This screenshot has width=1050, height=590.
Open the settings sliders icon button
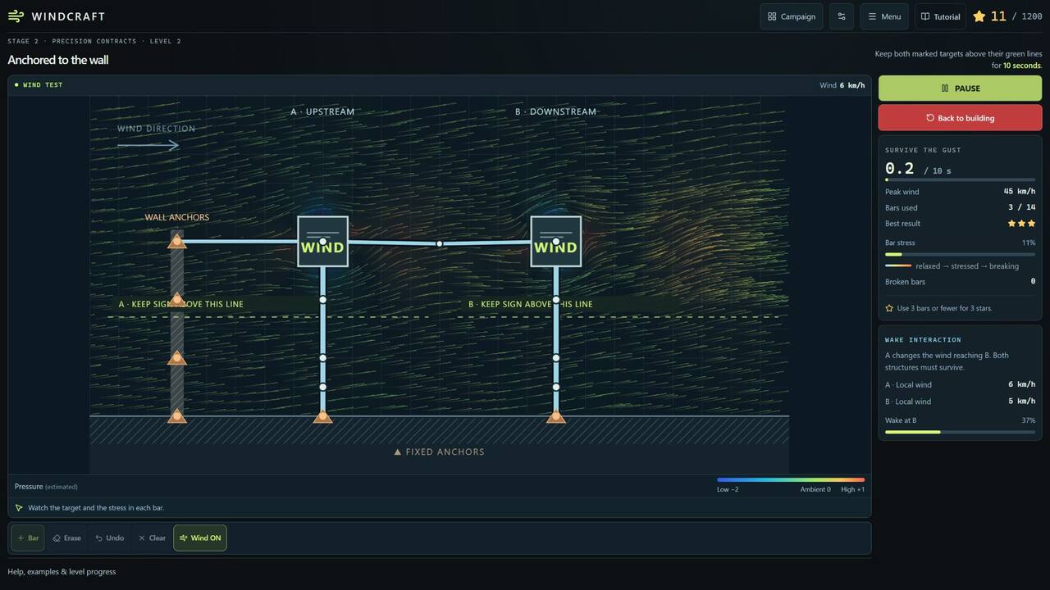842,16
